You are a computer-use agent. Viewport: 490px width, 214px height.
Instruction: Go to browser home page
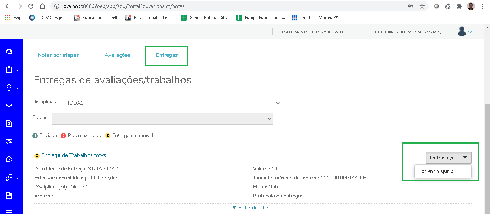(x=42, y=6)
